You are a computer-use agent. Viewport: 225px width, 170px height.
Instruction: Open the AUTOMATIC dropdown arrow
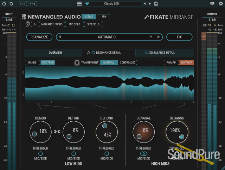(x=151, y=37)
